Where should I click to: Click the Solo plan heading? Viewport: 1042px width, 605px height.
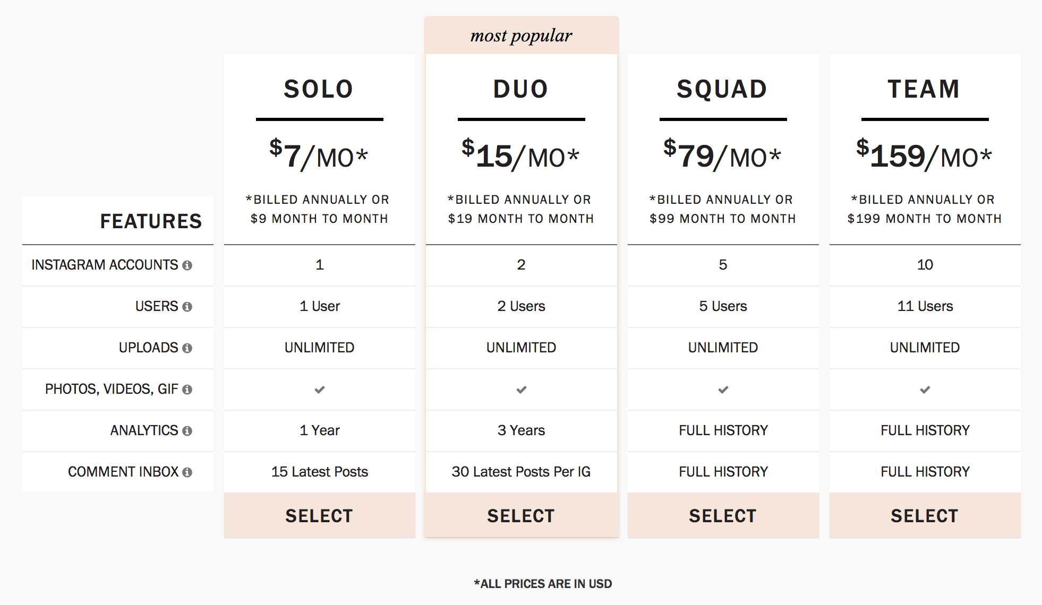(x=319, y=89)
